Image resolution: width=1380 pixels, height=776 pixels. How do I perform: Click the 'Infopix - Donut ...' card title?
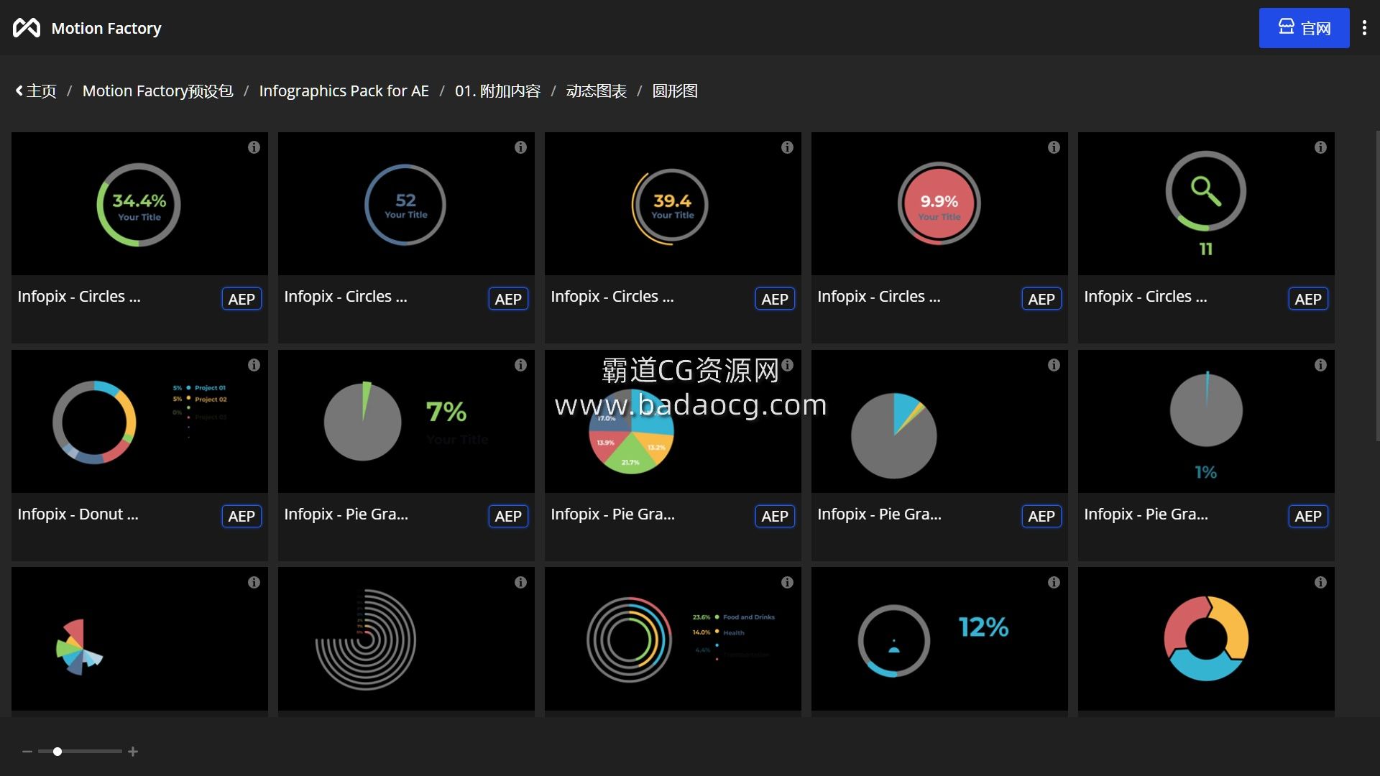point(78,514)
